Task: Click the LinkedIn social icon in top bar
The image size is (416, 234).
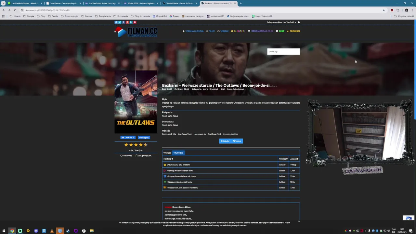Action: [x=131, y=22]
